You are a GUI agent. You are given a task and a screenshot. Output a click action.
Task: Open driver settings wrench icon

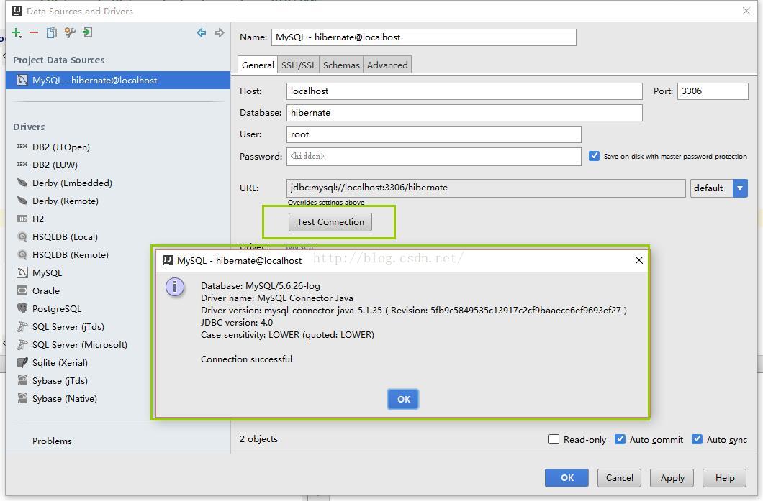tap(70, 32)
